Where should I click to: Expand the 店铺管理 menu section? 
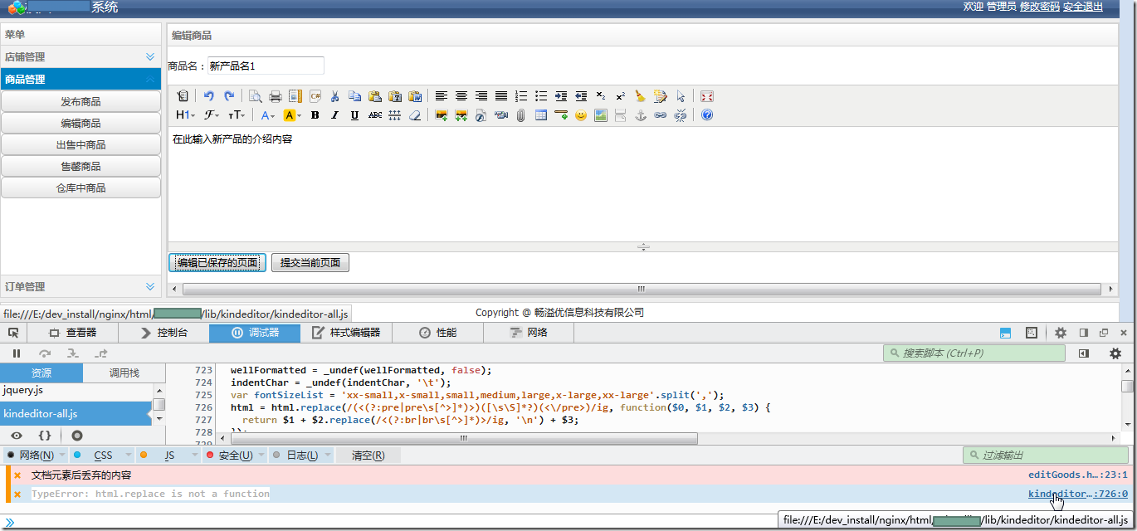pyautogui.click(x=150, y=57)
